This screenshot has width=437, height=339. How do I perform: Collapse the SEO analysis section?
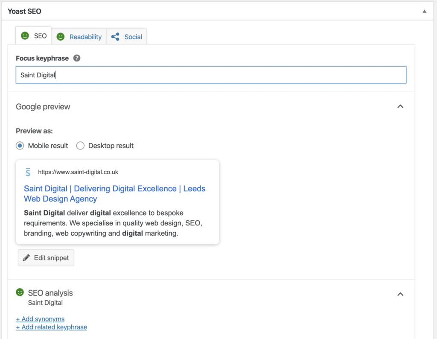400,294
